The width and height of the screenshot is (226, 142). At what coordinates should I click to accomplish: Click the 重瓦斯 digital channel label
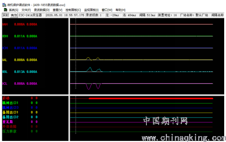(x=8, y=122)
